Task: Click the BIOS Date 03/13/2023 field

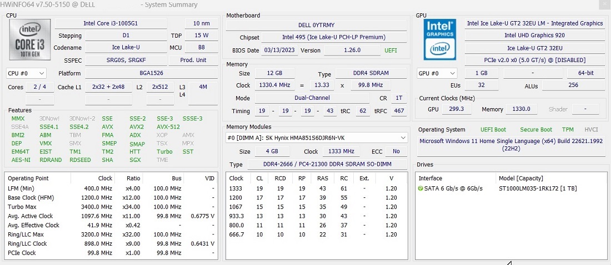Action: (x=280, y=50)
